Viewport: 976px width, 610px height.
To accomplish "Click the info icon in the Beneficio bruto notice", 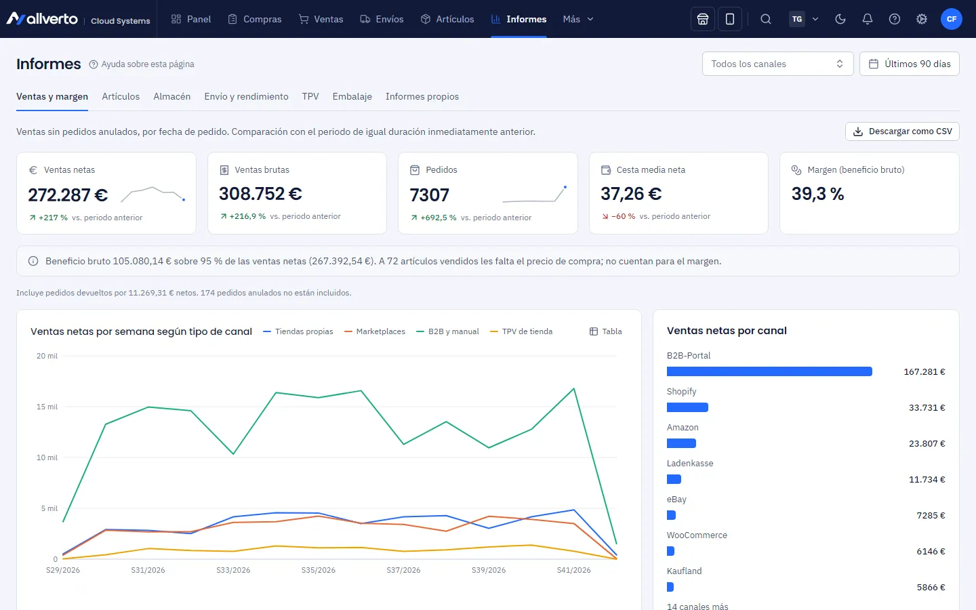I will 33,261.
